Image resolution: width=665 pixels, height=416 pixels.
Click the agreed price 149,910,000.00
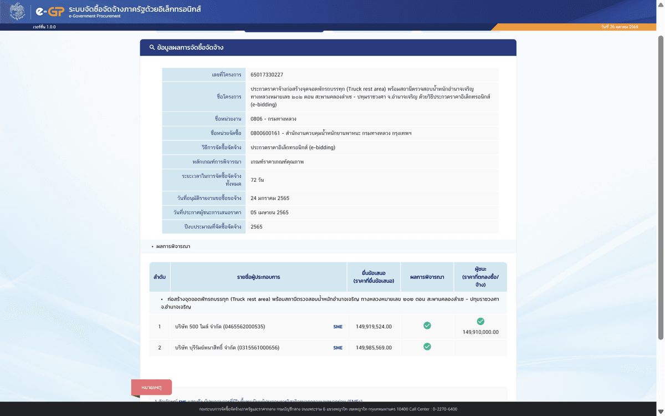tap(480, 332)
